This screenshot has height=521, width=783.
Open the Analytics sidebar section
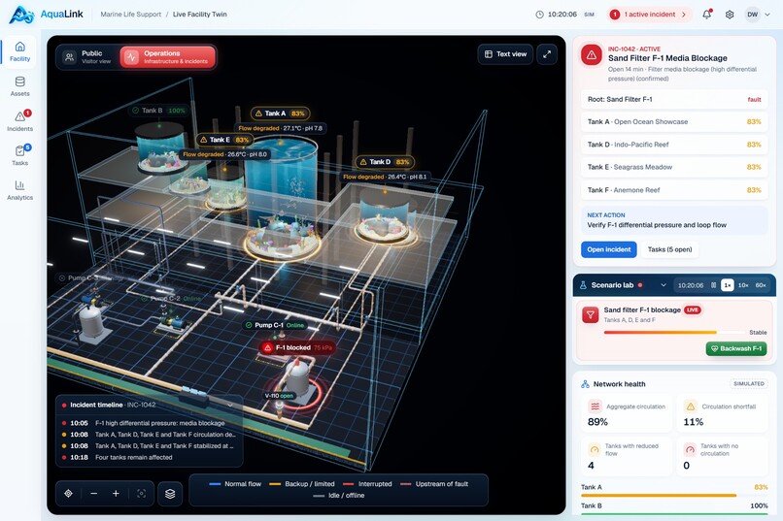click(x=19, y=190)
